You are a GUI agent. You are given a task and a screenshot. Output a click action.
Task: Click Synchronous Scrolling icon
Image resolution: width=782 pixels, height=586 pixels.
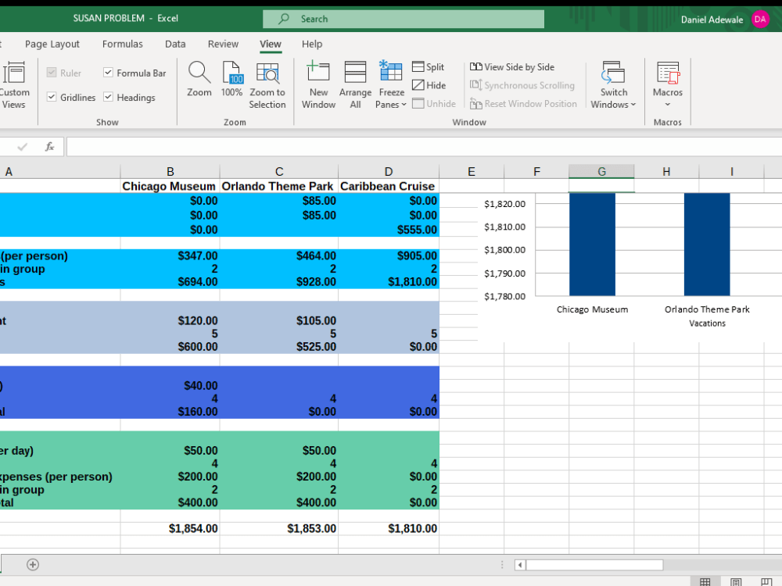click(475, 85)
